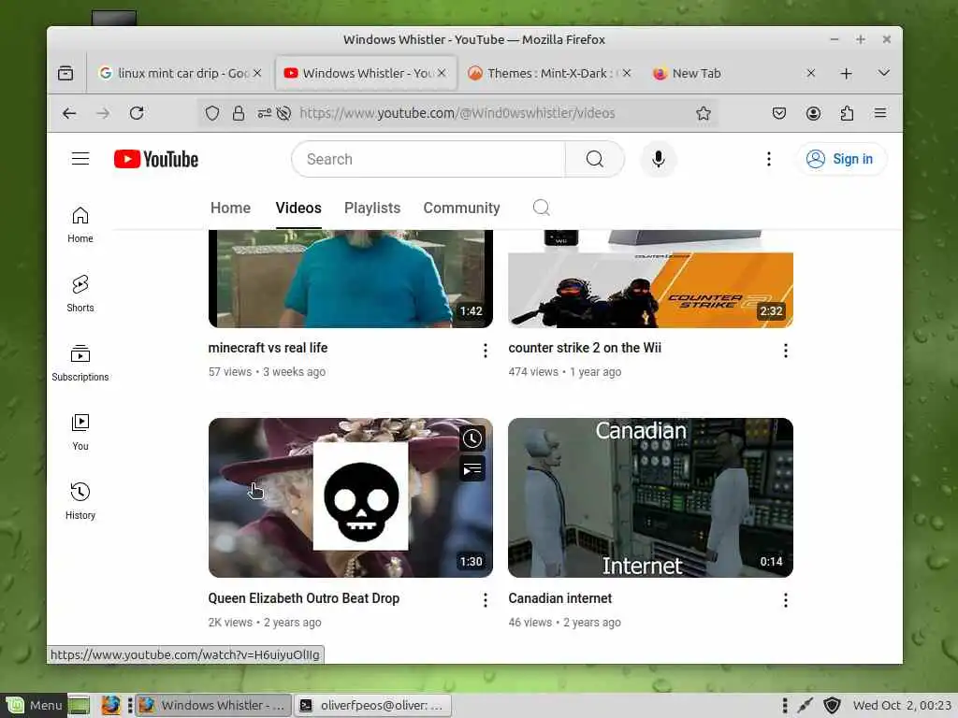Screen dimensions: 958x718
Task: Select the channel Playlists tab
Action: (372, 208)
